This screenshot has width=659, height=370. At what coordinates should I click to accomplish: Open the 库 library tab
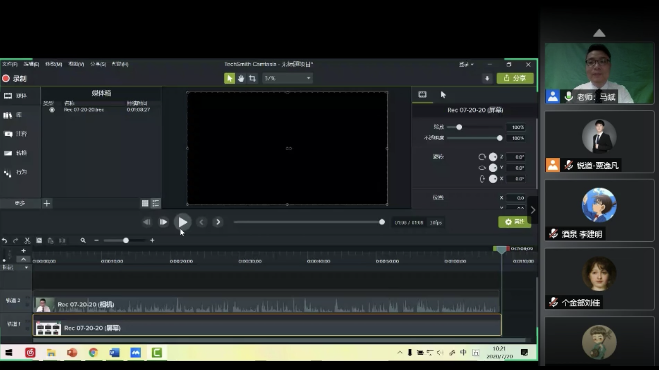(x=13, y=115)
